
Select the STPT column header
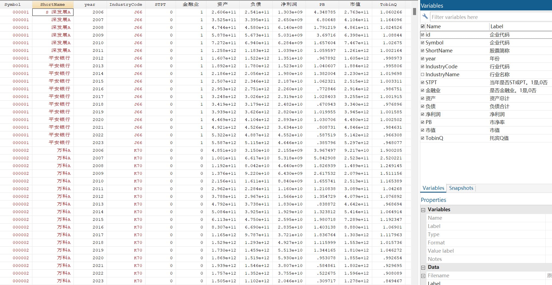(160, 4)
